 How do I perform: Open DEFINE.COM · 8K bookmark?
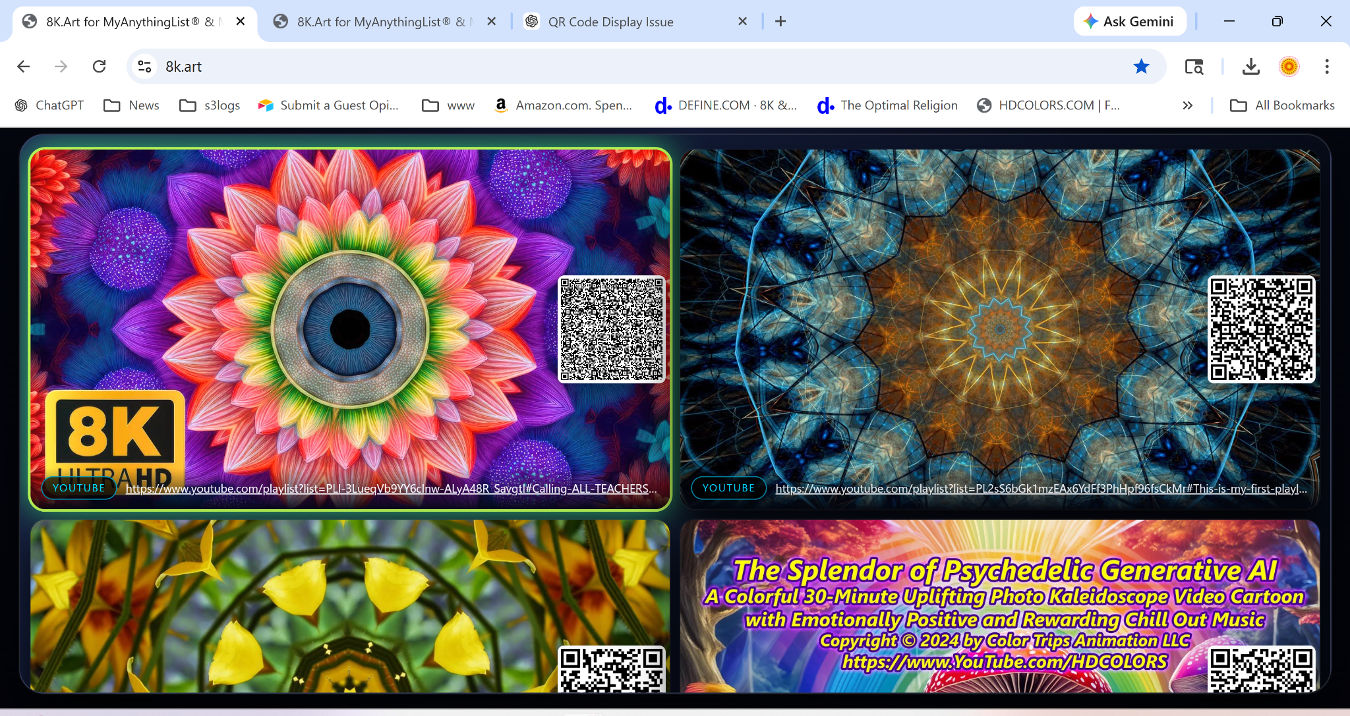726,105
